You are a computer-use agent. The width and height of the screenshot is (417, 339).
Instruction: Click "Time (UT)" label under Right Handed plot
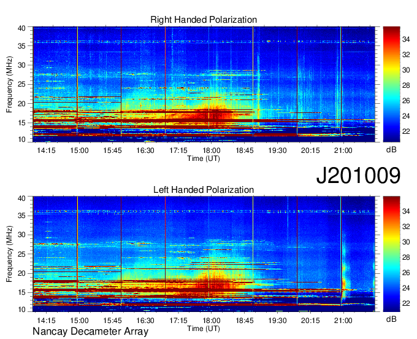(204, 158)
